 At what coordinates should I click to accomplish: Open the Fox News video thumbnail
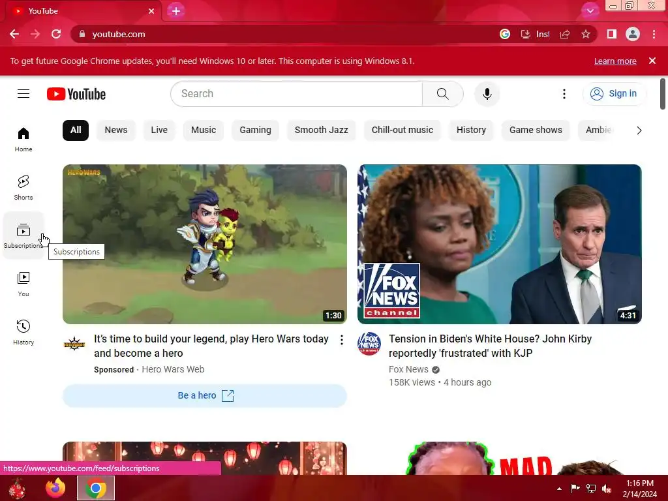click(499, 244)
